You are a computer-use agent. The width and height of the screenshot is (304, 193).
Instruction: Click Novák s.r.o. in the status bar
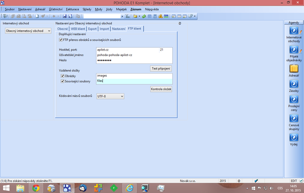[187, 181]
